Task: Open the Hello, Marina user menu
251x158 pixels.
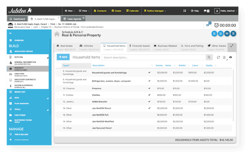Action: click(x=226, y=11)
